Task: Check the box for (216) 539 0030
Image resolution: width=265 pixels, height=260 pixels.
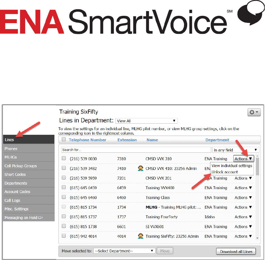Action: click(64, 158)
